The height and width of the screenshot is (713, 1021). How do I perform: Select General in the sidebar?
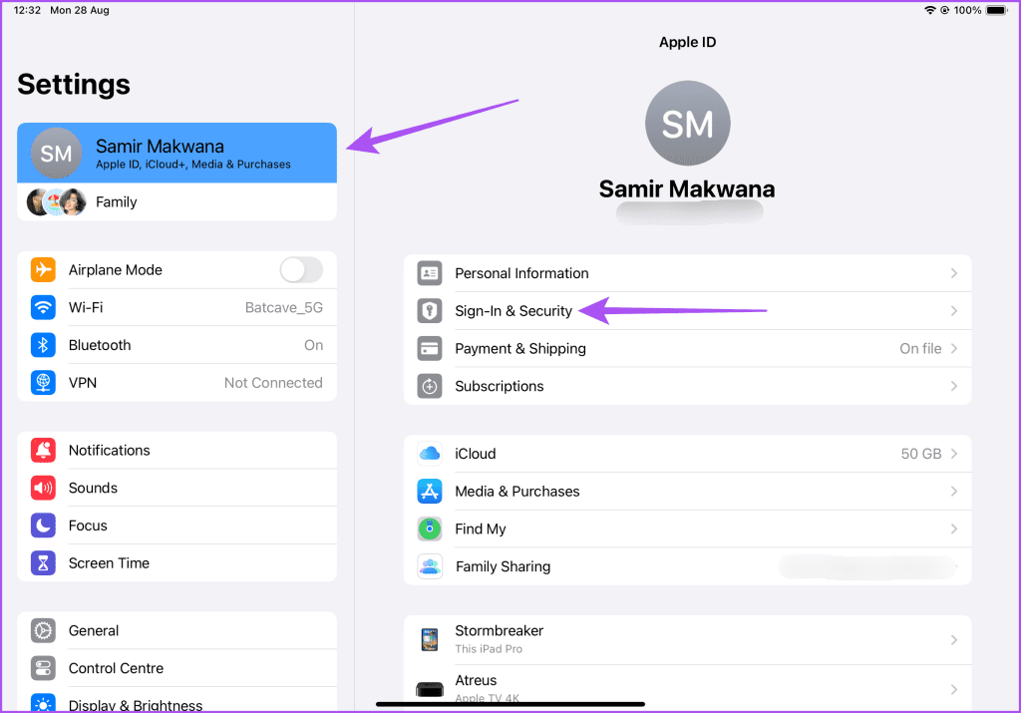click(x=94, y=630)
